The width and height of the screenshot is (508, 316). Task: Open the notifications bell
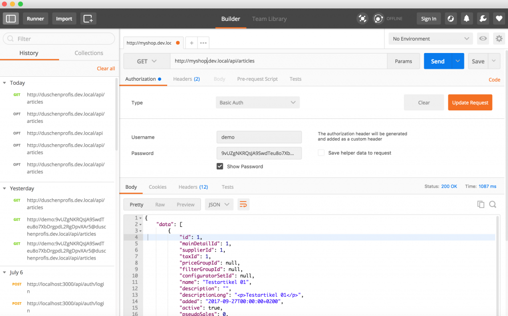tap(466, 19)
